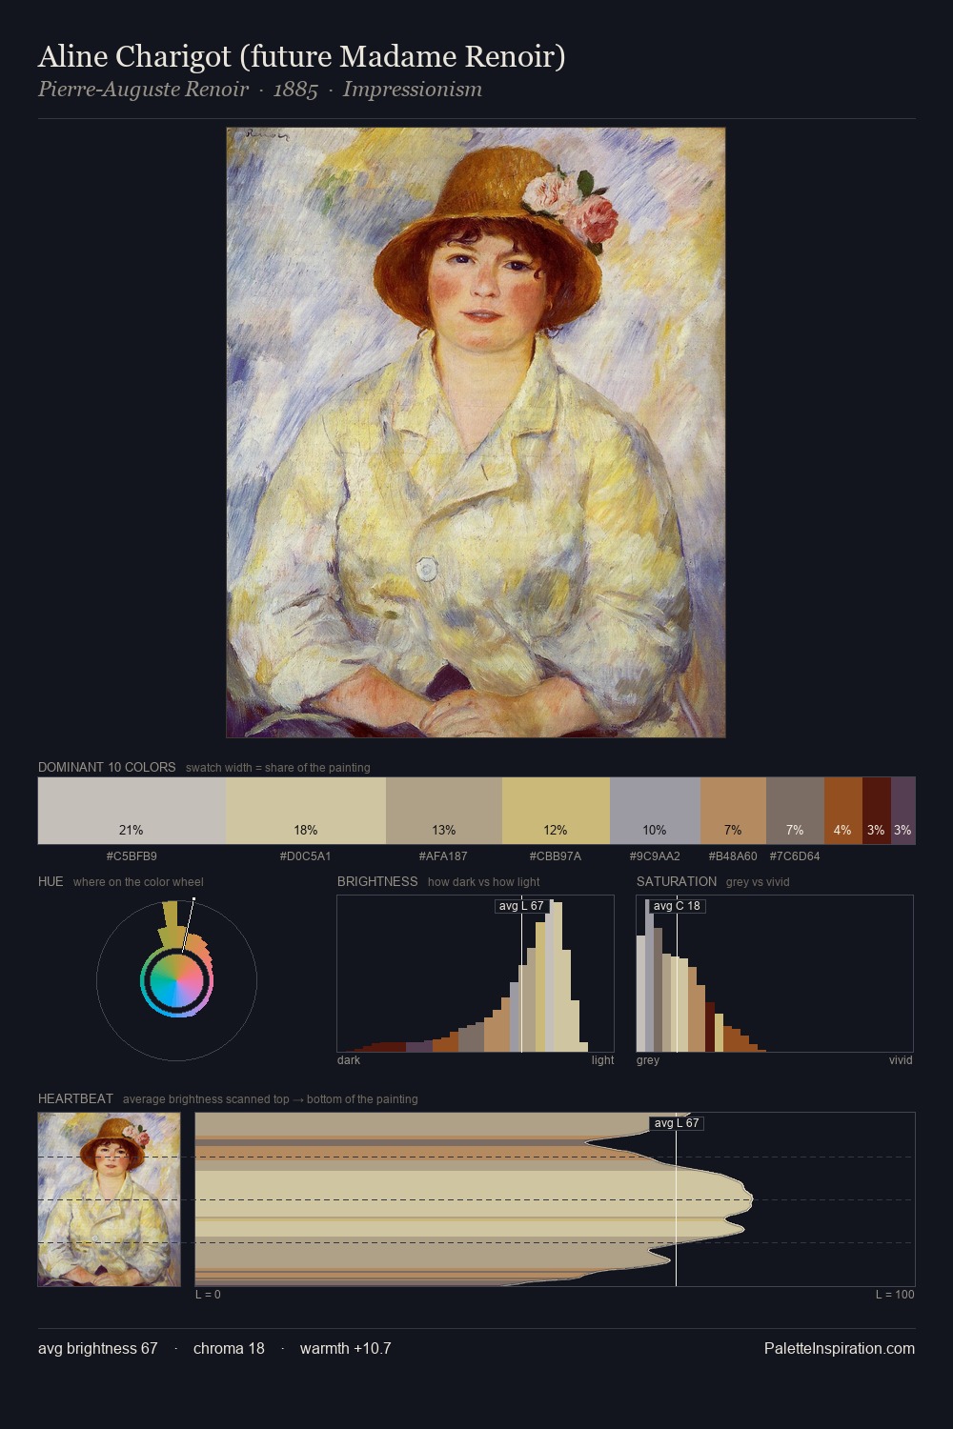
Task: Click the 'Impressionism' style label
Action: (413, 90)
